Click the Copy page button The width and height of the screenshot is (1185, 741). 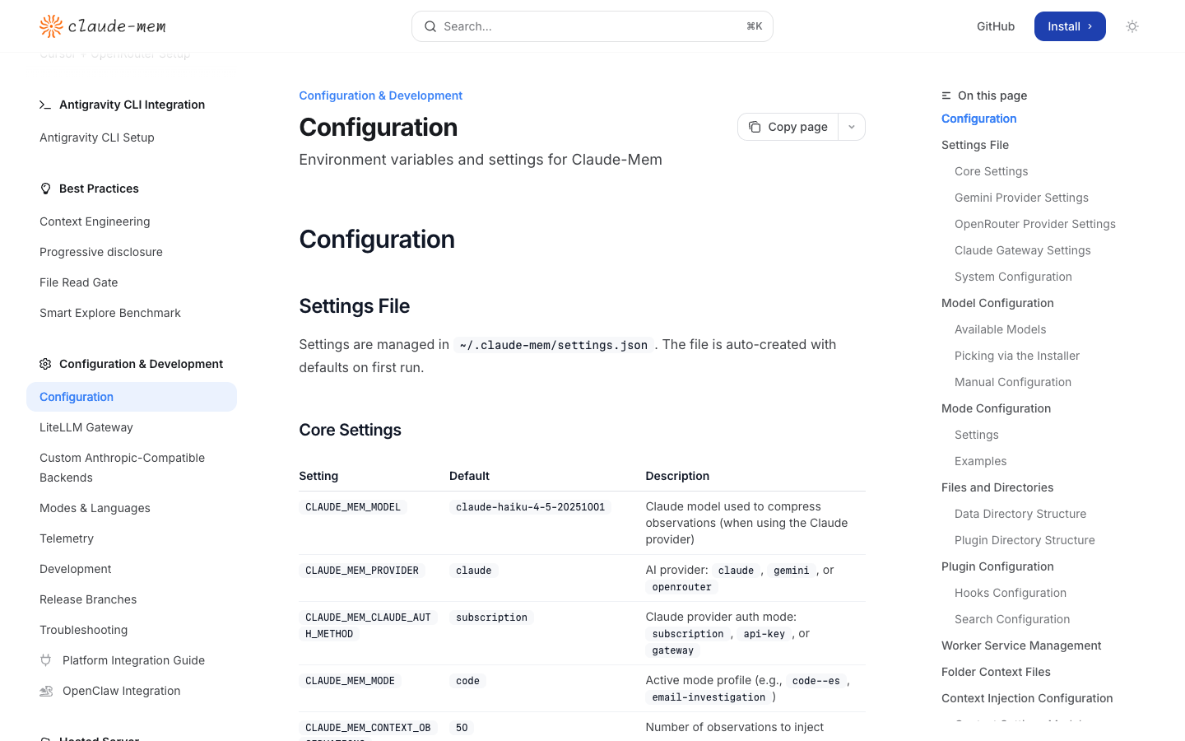pyautogui.click(x=788, y=127)
